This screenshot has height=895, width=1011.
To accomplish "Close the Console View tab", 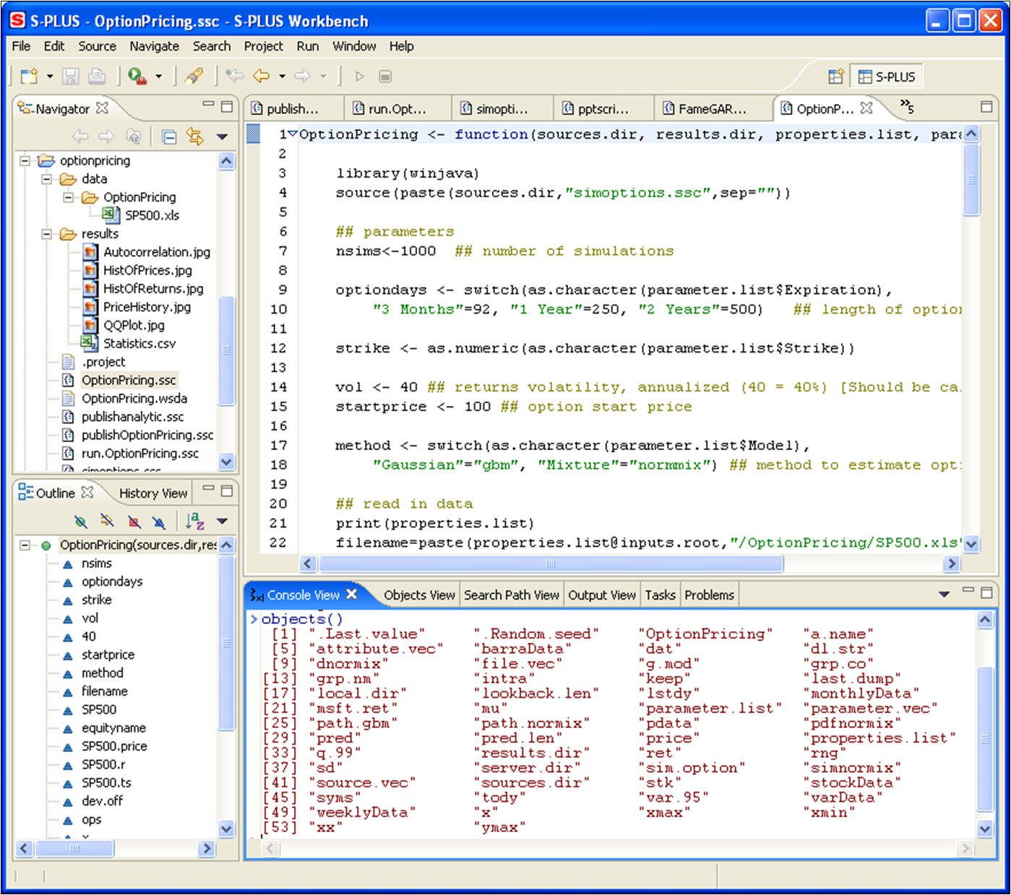I will (352, 594).
